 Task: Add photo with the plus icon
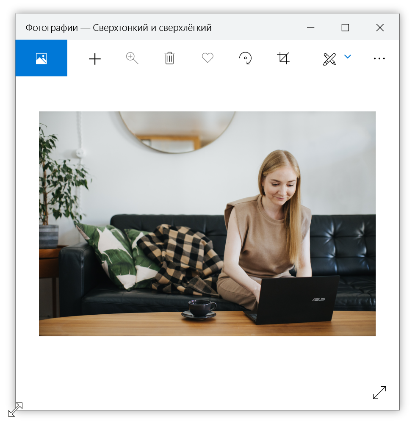(x=95, y=59)
